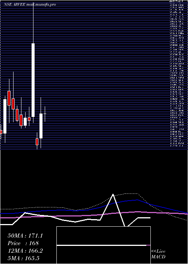Select the 50MA : 171.1 readout
The image size is (188, 264).
tap(25, 236)
